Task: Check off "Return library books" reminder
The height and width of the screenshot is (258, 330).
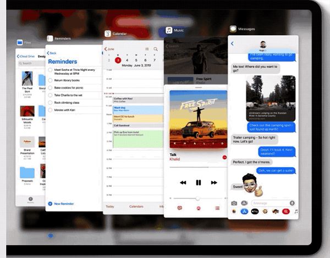Action: click(x=50, y=80)
